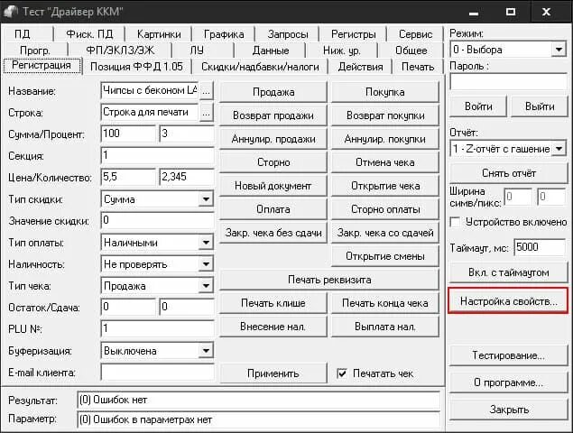Focus the Пароль input field

click(508, 81)
